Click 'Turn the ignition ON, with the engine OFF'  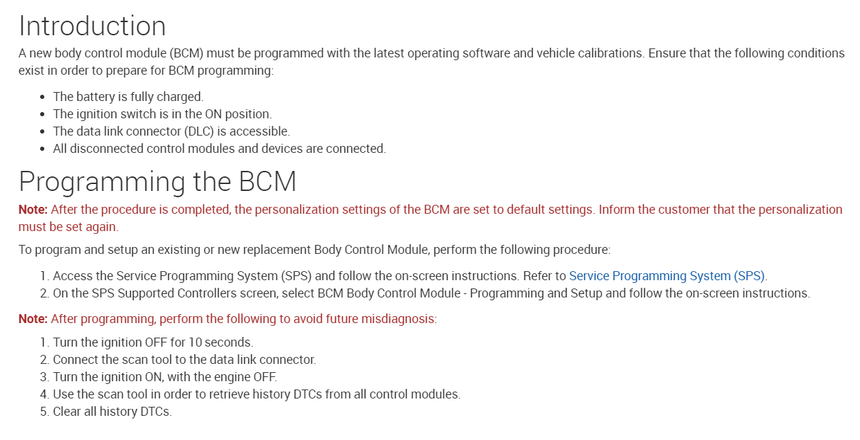tap(165, 377)
